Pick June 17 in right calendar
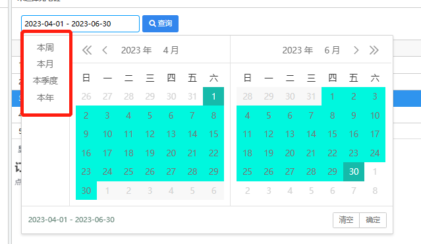The width and height of the screenshot is (421, 244). (x=375, y=134)
